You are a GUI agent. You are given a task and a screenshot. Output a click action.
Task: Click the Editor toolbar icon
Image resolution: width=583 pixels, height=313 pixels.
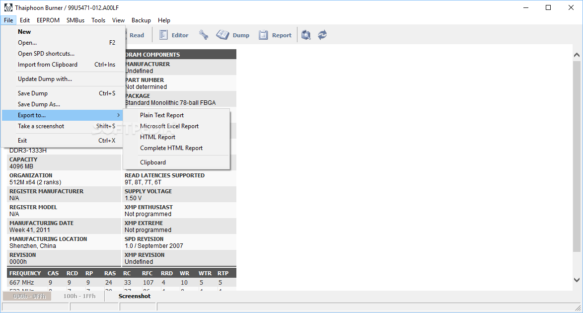163,35
